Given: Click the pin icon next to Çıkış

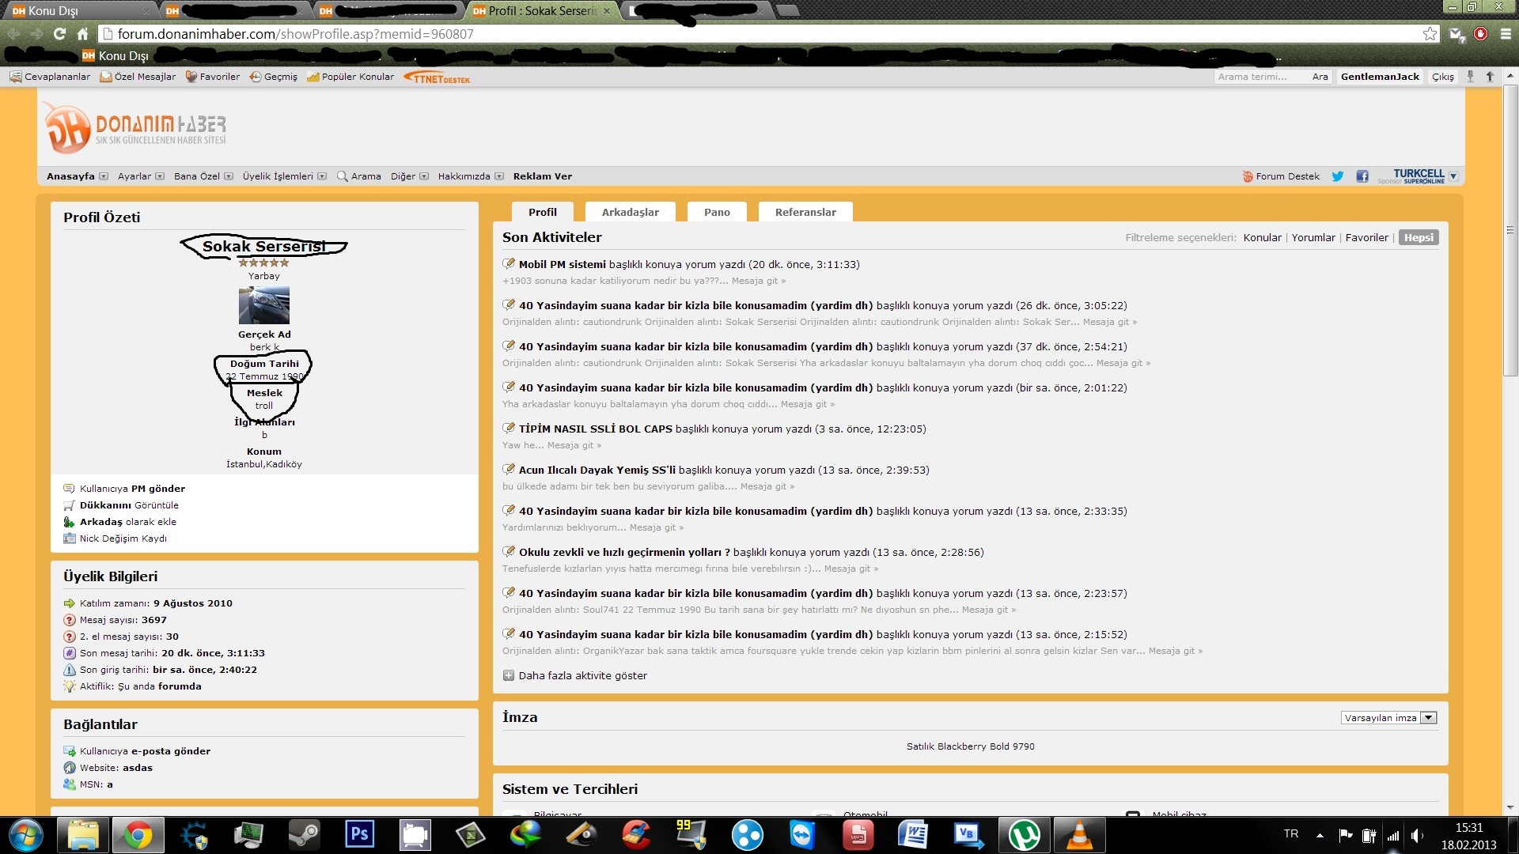Looking at the screenshot, I should pos(1470,77).
